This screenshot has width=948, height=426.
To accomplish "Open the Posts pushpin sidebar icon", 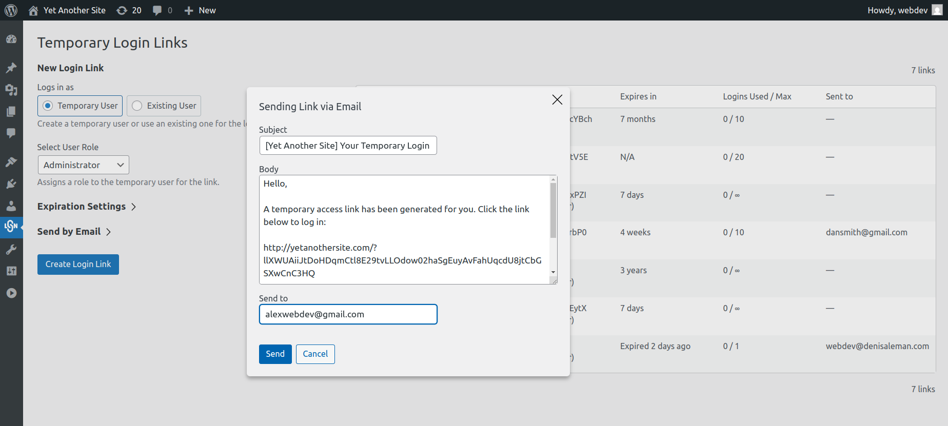I will (11, 68).
